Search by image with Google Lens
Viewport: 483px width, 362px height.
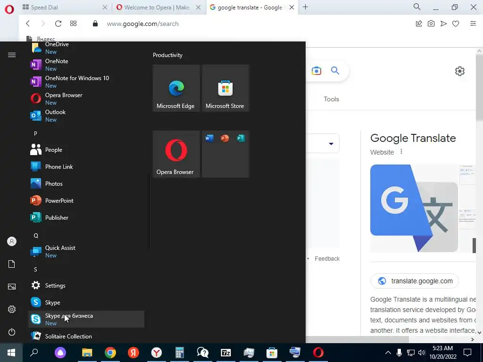[x=316, y=71]
